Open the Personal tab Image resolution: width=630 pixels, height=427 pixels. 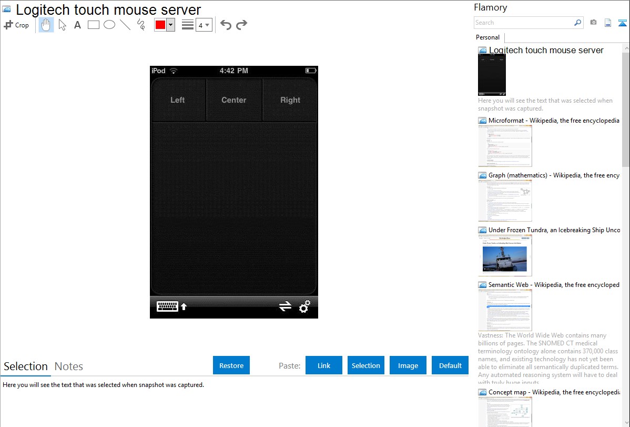pyautogui.click(x=487, y=37)
